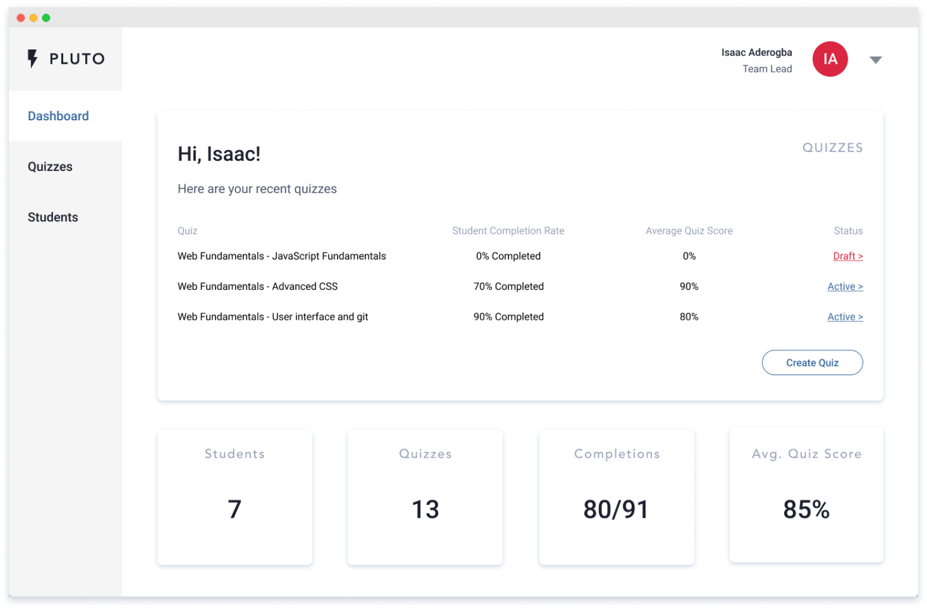This screenshot has width=927, height=609.
Task: Click the green maximize window button
Action: tap(46, 18)
